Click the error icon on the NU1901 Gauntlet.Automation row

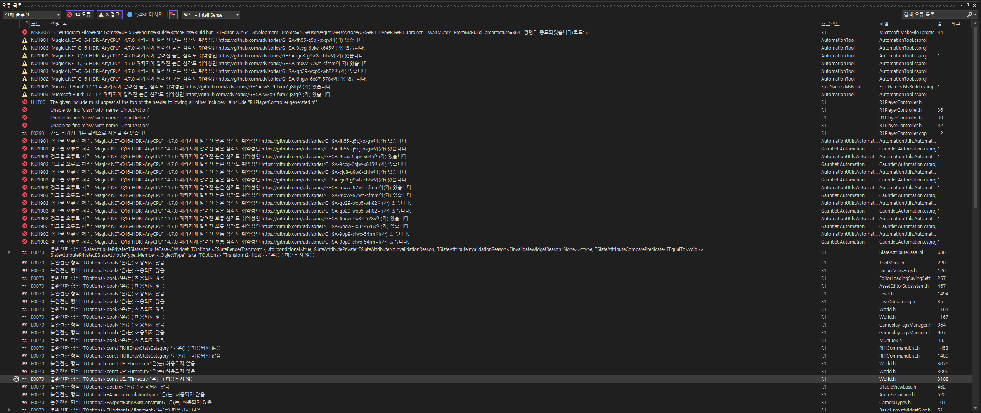[24, 149]
